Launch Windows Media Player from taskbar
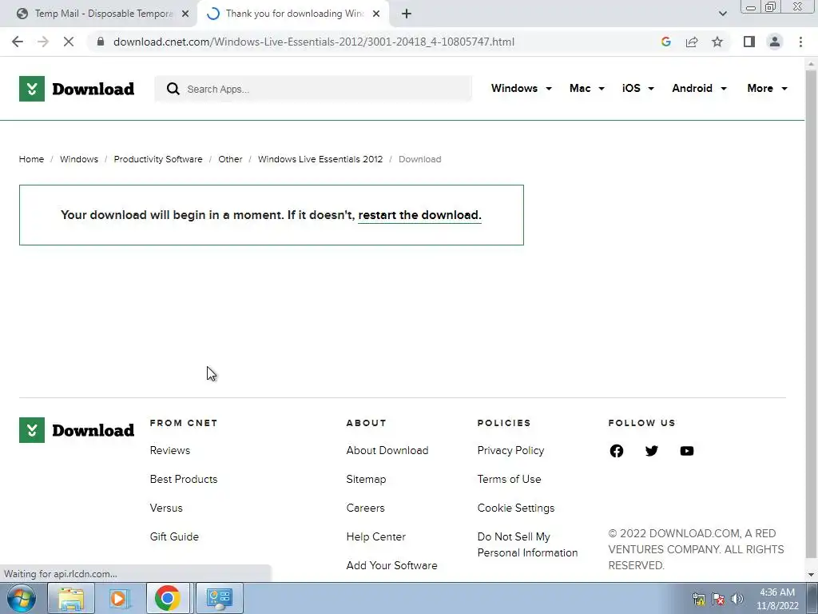This screenshot has height=614, width=818. 120,598
